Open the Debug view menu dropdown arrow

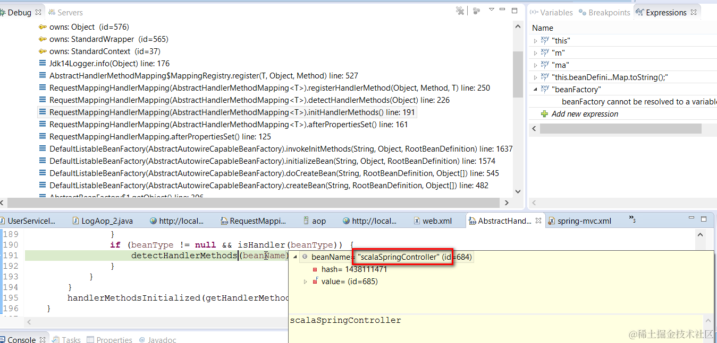[x=492, y=10]
